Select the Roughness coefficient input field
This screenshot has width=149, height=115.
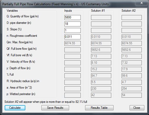pyautogui.click(x=72, y=37)
